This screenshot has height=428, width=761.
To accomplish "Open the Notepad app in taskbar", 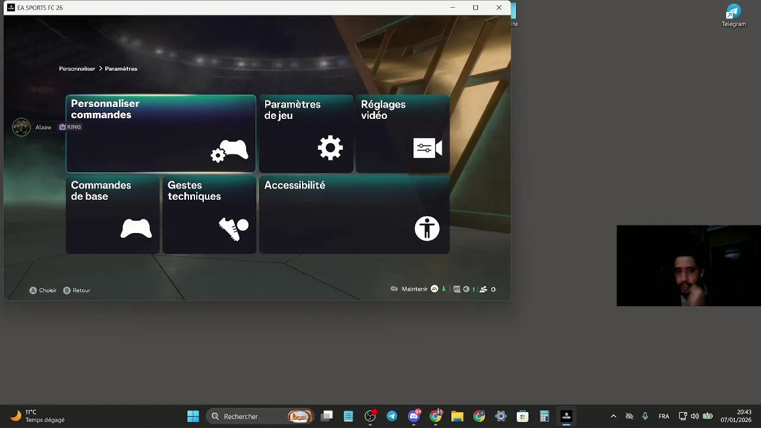I will pos(348,416).
